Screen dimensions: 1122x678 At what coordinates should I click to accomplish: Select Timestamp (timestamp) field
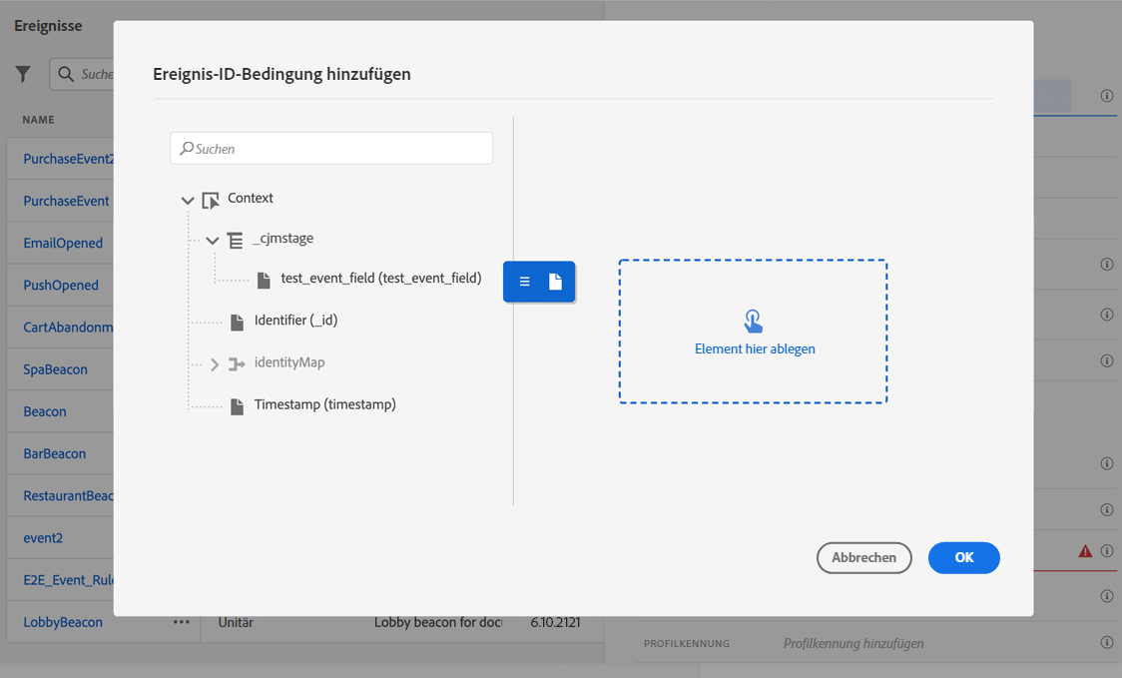tap(324, 404)
